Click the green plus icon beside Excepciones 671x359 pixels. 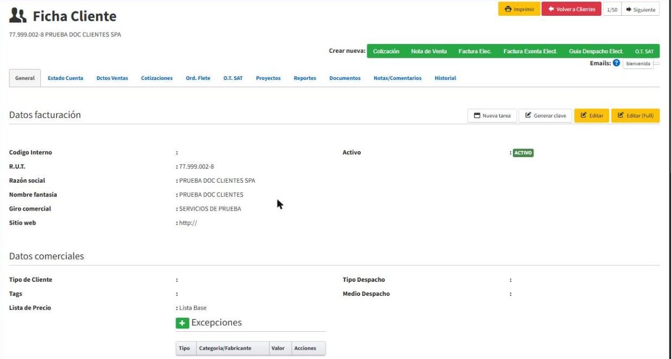183,323
